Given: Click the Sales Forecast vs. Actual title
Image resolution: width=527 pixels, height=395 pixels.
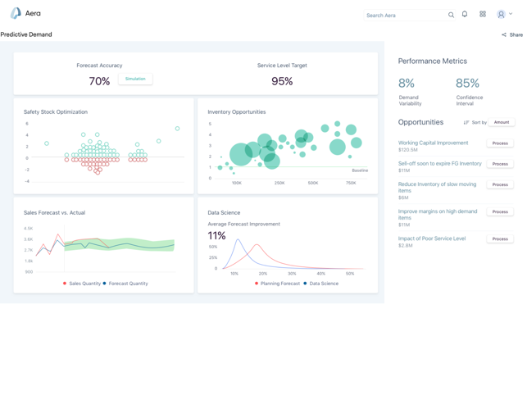Looking at the screenshot, I should click(54, 213).
